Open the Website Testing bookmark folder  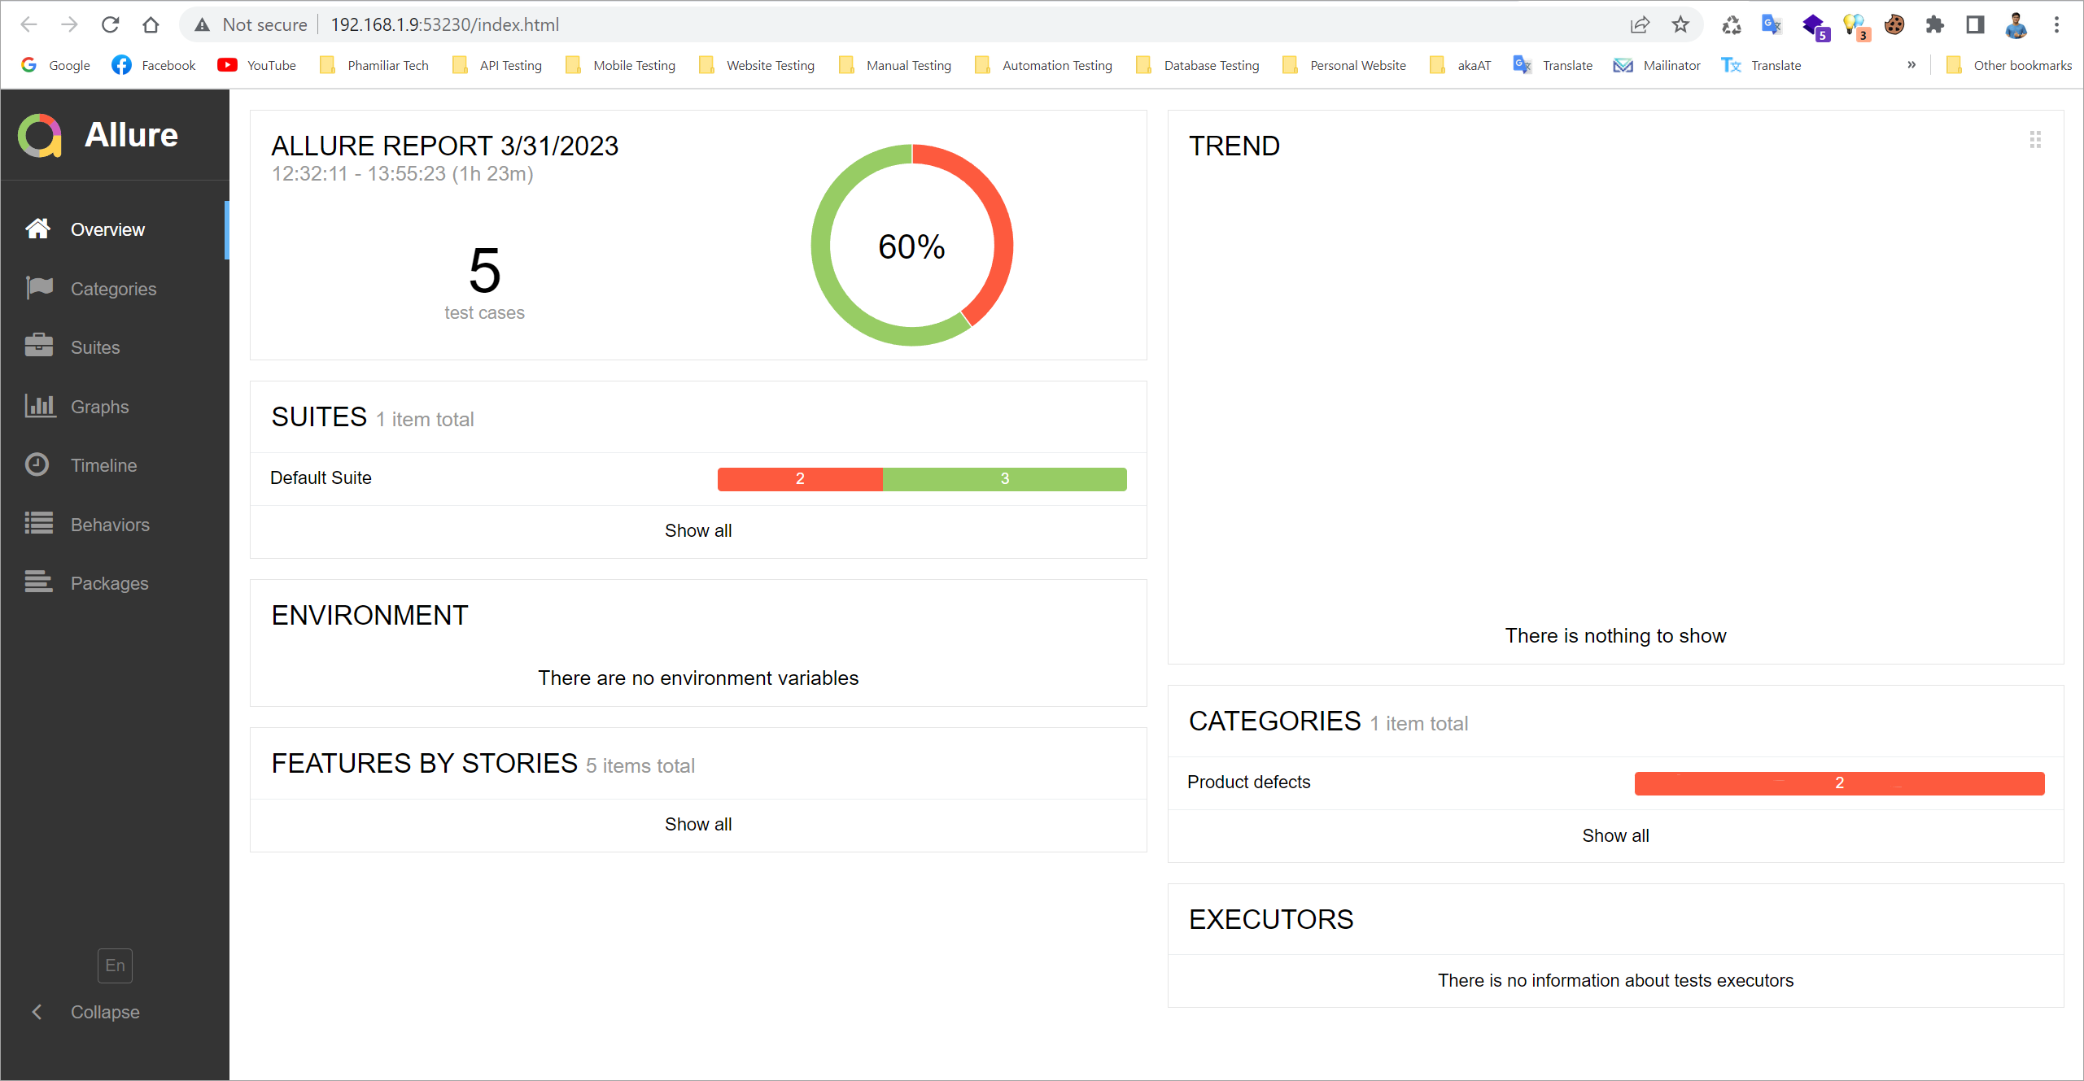pos(757,65)
